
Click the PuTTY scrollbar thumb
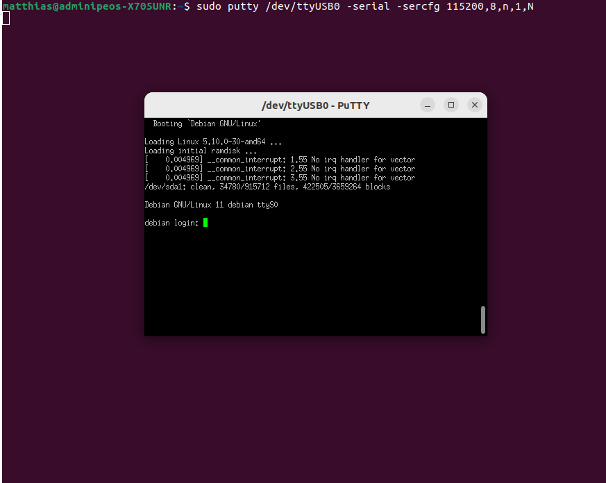(482, 320)
